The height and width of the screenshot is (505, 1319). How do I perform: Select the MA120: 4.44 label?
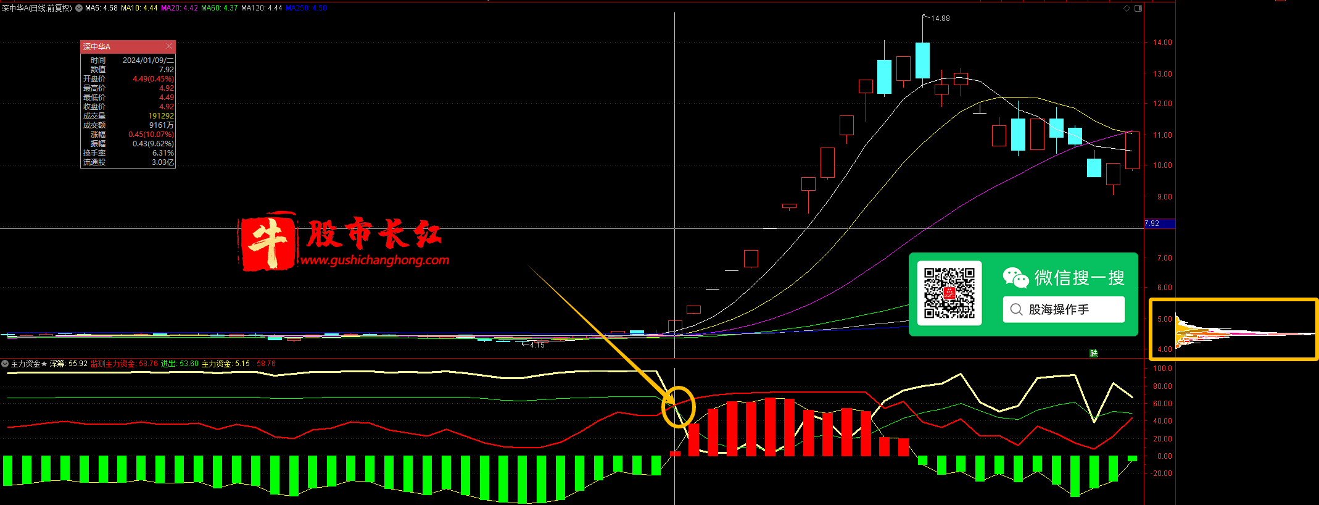pyautogui.click(x=262, y=8)
